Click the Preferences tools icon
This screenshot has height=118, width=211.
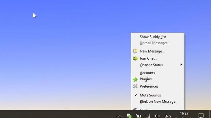[135, 86]
